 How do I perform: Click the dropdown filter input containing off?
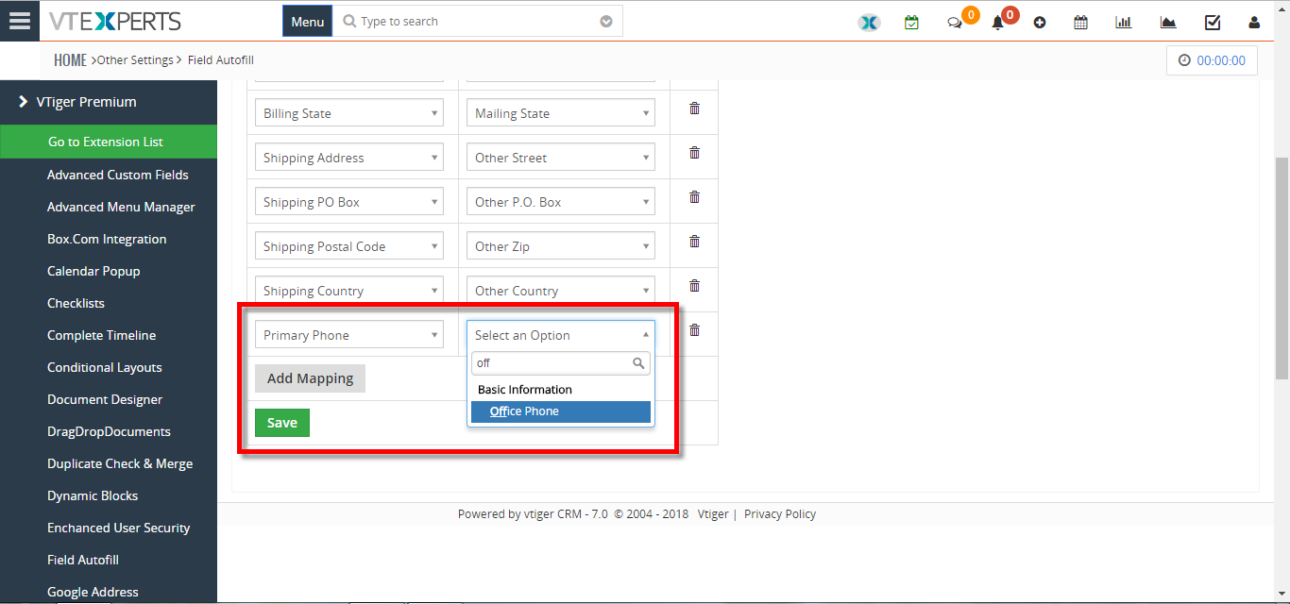(561, 363)
